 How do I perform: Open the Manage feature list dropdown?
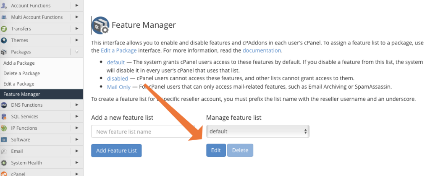258,131
